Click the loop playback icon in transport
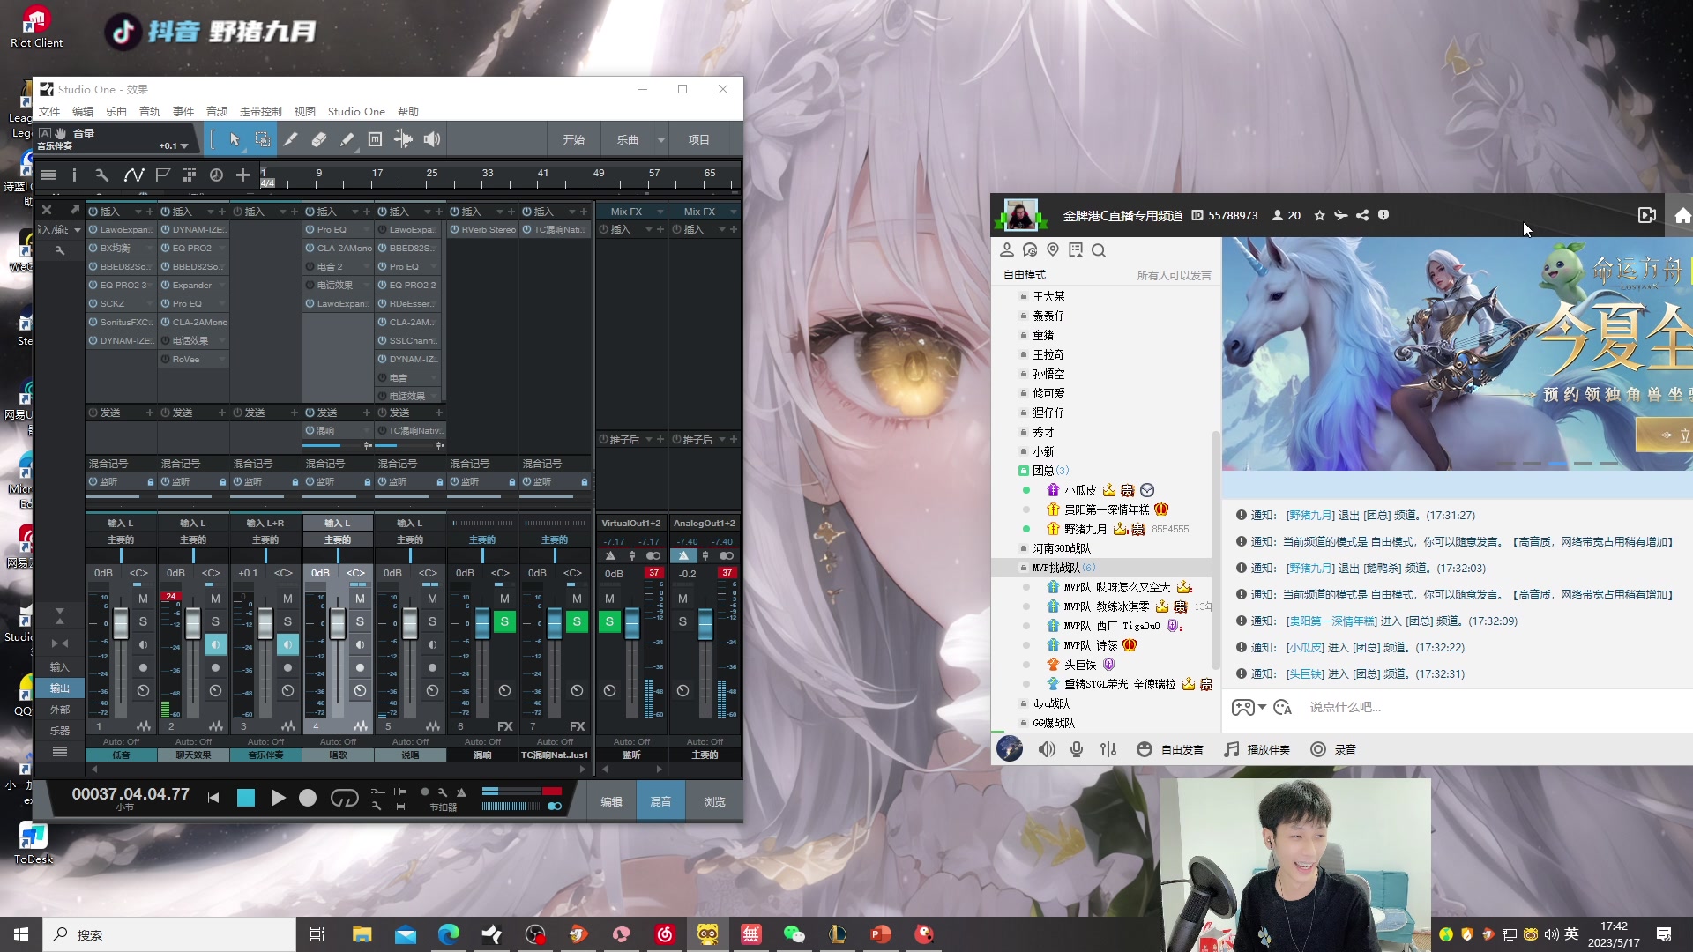Viewport: 1693px width, 952px height. [x=345, y=798]
